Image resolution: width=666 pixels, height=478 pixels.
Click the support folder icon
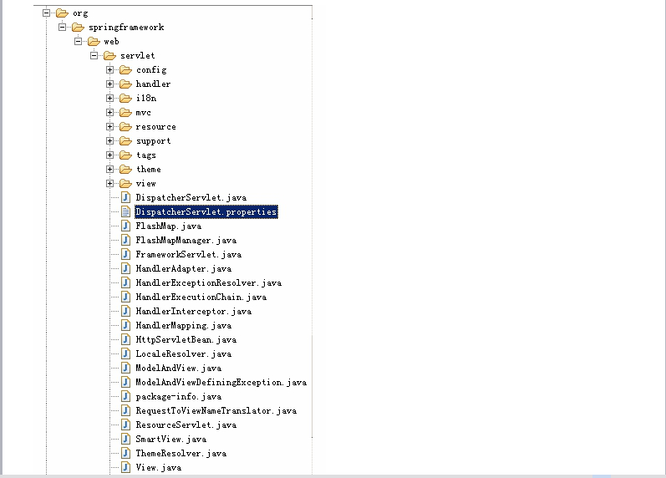pyautogui.click(x=125, y=140)
